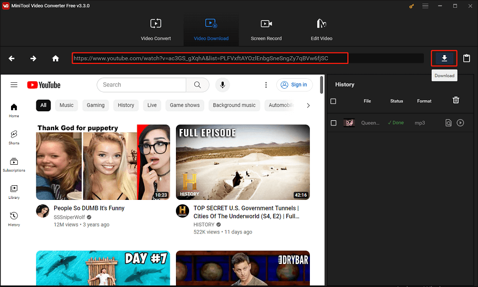Click People So DUMB It's Funny title
Image resolution: width=478 pixels, height=287 pixels.
89,208
